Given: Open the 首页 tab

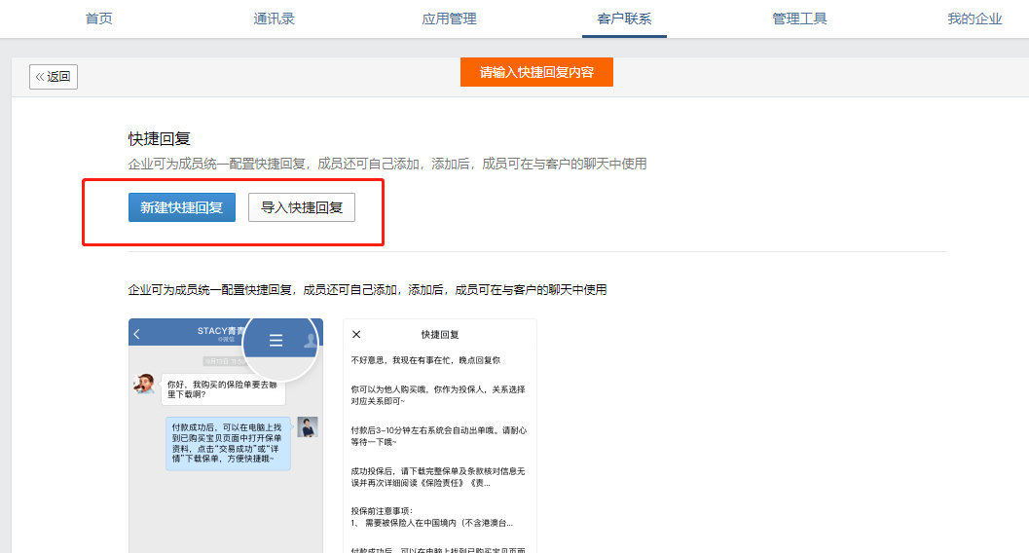Looking at the screenshot, I should click(99, 18).
